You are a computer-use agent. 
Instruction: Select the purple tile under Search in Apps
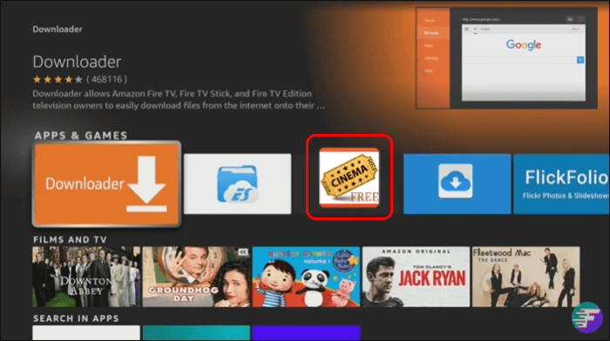click(x=306, y=333)
